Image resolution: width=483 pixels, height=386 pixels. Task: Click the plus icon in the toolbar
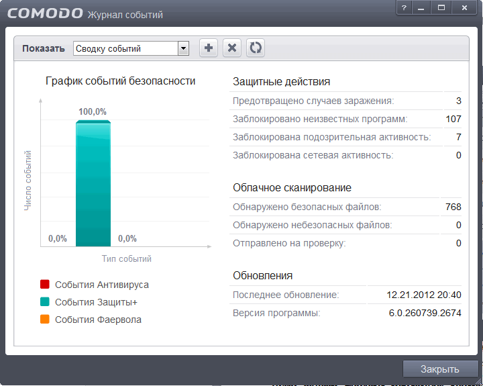[x=209, y=48]
